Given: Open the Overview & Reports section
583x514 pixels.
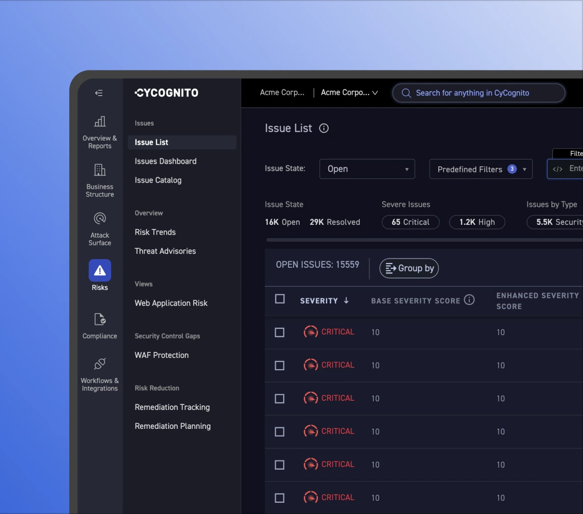Looking at the screenshot, I should click(99, 132).
